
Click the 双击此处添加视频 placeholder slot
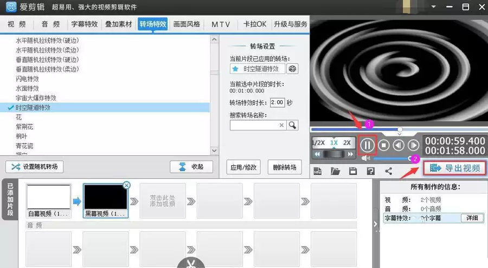(163, 201)
